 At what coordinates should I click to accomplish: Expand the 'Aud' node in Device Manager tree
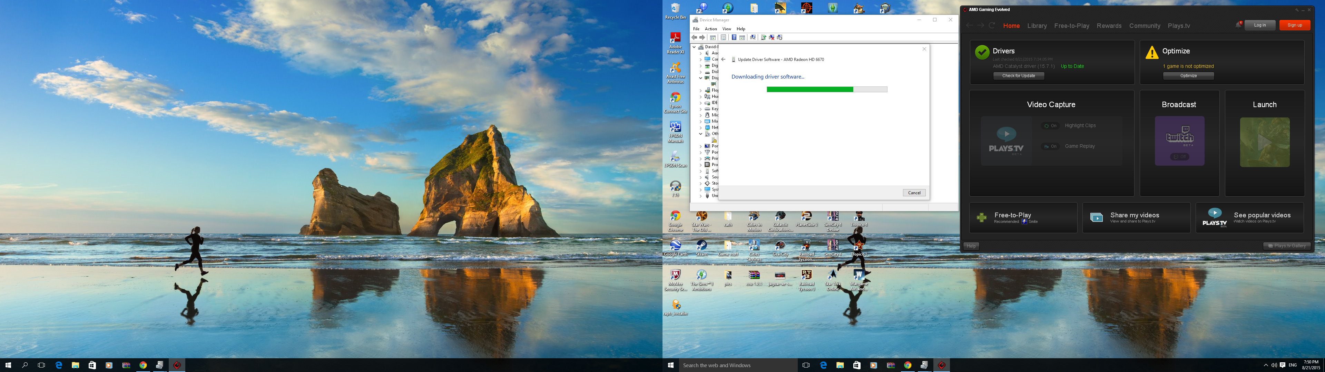click(700, 53)
